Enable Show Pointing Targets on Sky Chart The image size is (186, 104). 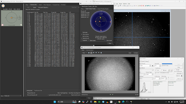[81, 6]
